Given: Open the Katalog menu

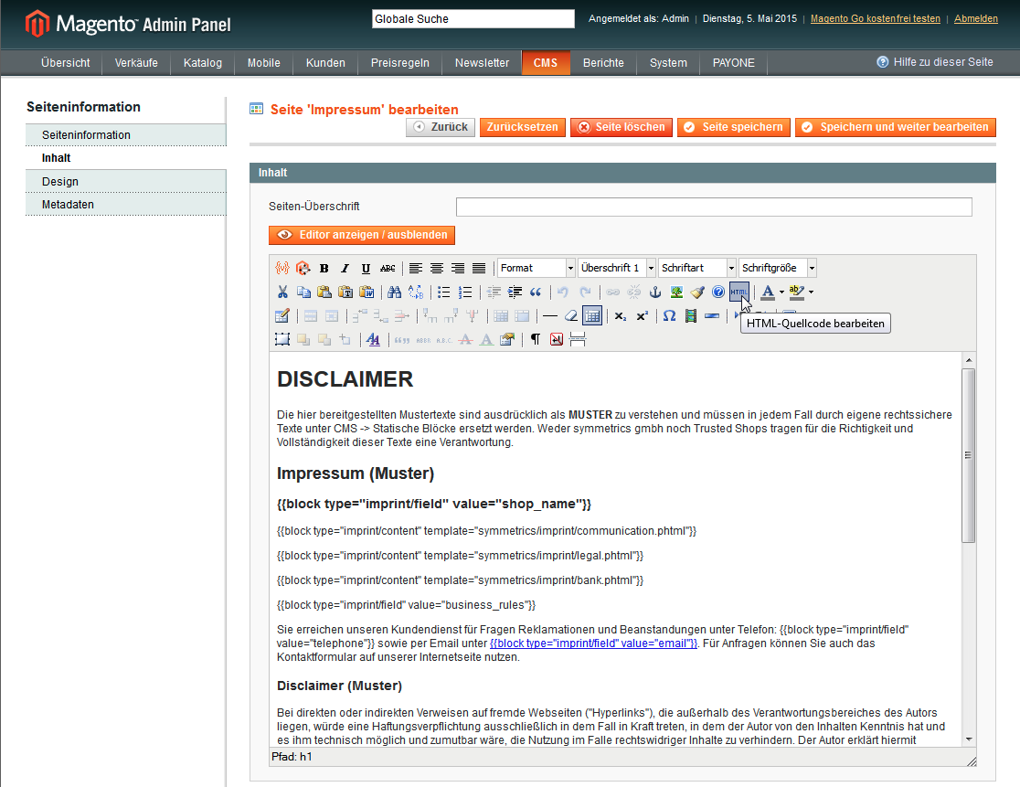Looking at the screenshot, I should tap(203, 63).
